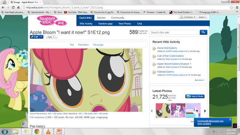The width and height of the screenshot is (240, 135).
Task: Open the Sticky Notes taskbar icon
Action: click(26, 132)
